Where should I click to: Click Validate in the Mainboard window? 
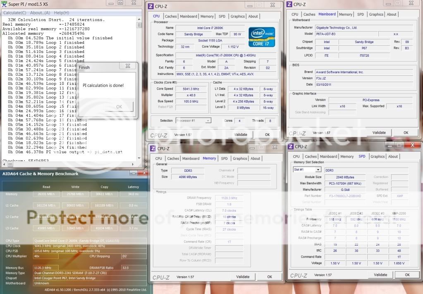click(x=379, y=133)
